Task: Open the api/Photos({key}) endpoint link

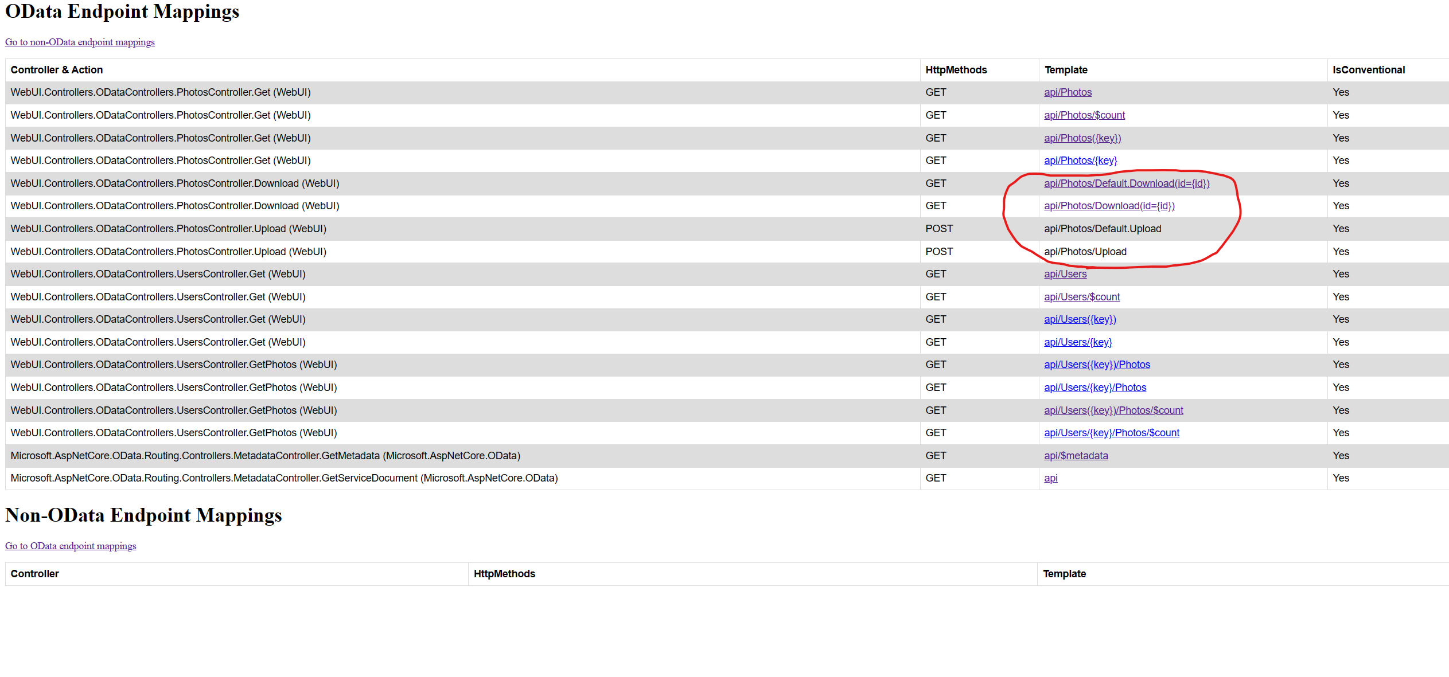Action: click(x=1082, y=138)
